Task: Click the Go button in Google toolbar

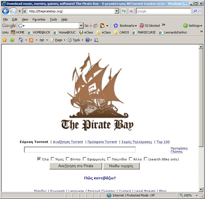Action: (87, 26)
